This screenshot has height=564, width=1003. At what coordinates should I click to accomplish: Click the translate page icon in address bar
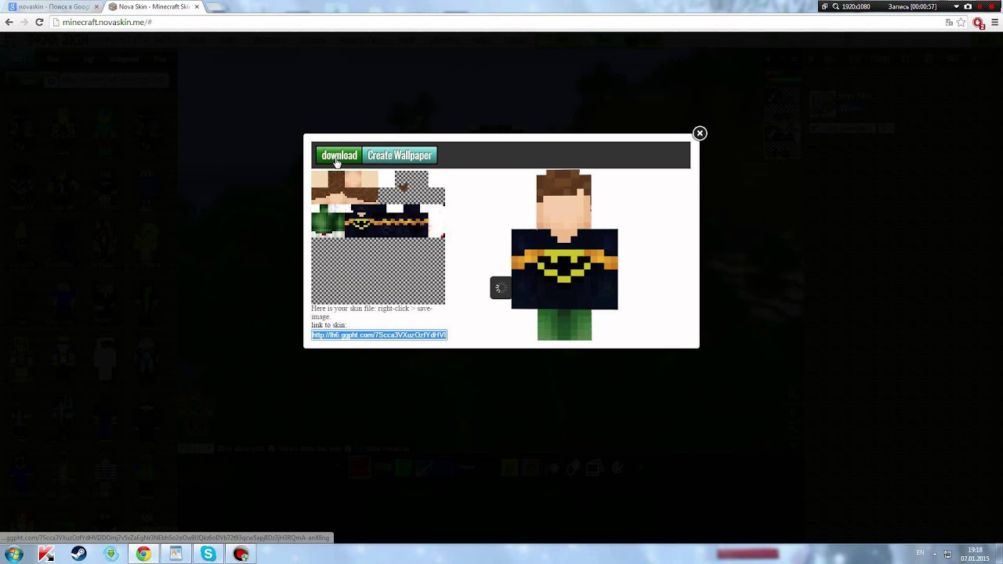[949, 23]
